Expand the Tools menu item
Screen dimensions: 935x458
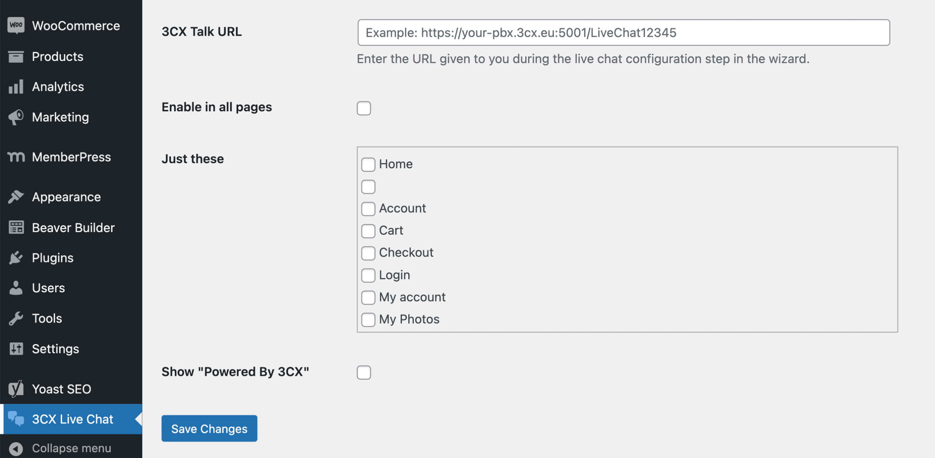[x=46, y=318]
